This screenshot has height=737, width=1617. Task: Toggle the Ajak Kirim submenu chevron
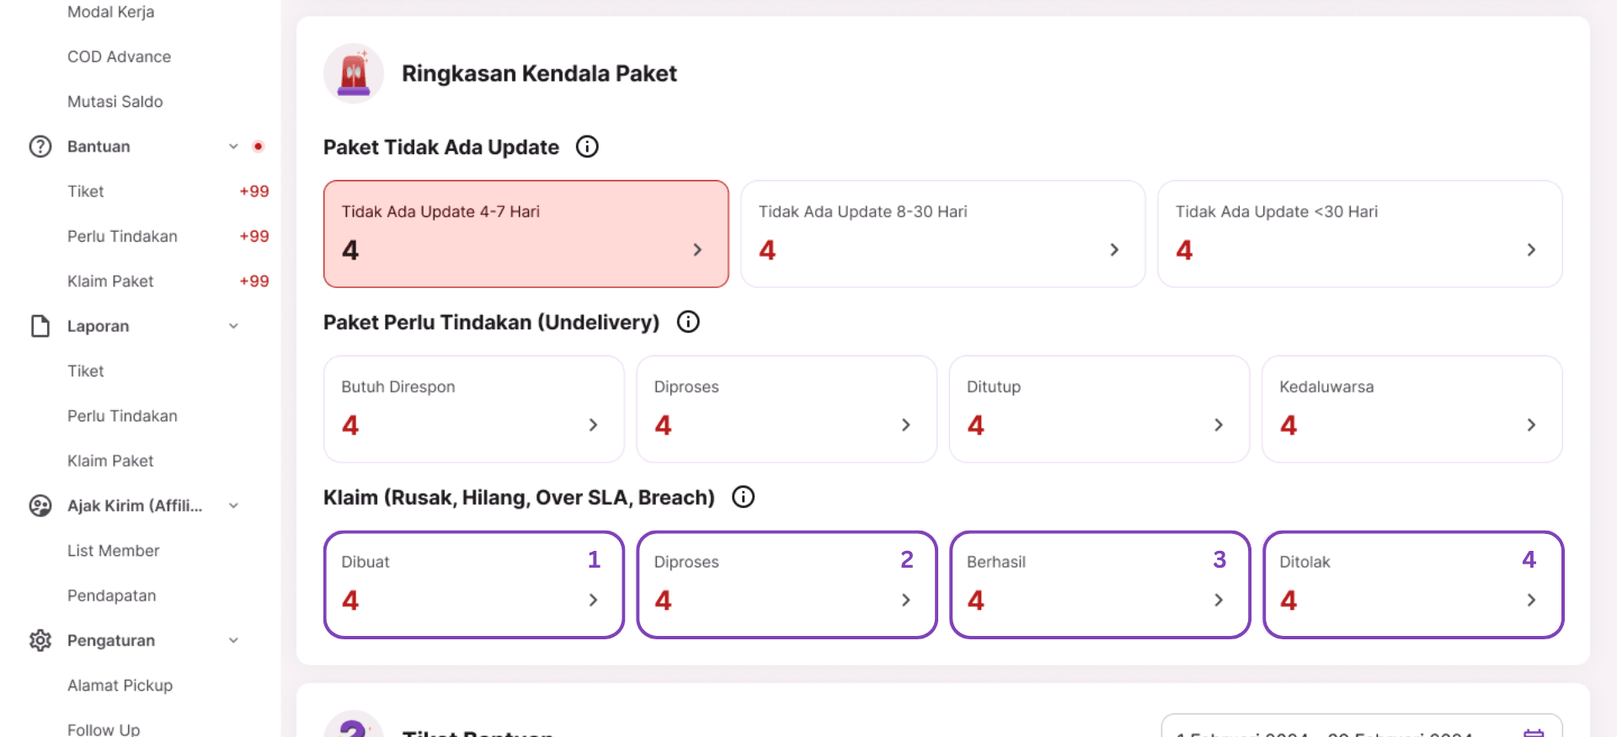click(233, 505)
